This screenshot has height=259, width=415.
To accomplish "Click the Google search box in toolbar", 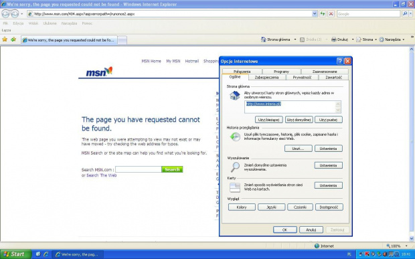I will pos(368,14).
